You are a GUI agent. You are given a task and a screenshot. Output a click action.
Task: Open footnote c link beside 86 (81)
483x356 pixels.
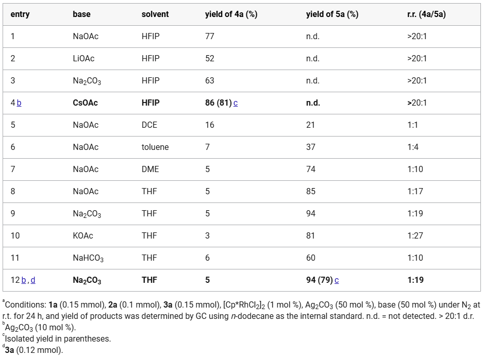236,103
